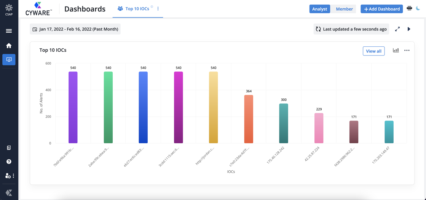Open the hamburger menu in sidebar
This screenshot has height=200, width=426.
pos(9,31)
